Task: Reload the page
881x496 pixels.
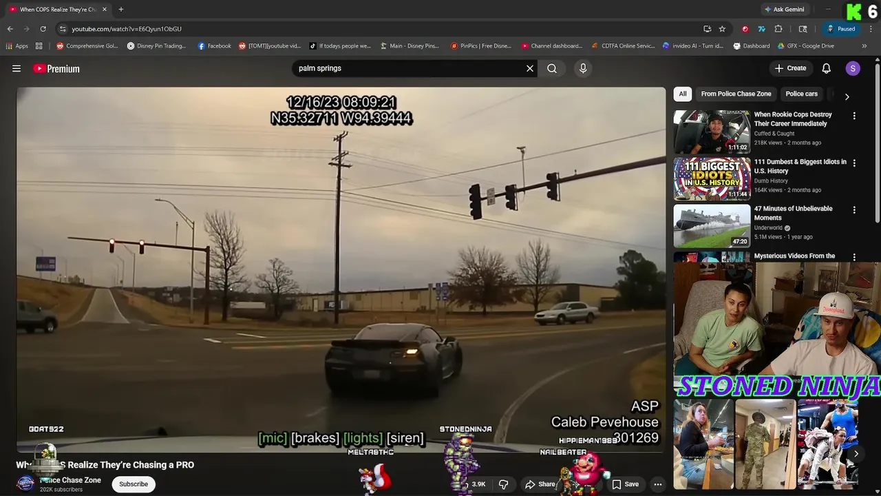Action: [43, 29]
